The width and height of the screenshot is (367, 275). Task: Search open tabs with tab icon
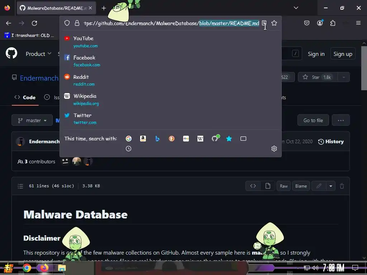pos(243,139)
